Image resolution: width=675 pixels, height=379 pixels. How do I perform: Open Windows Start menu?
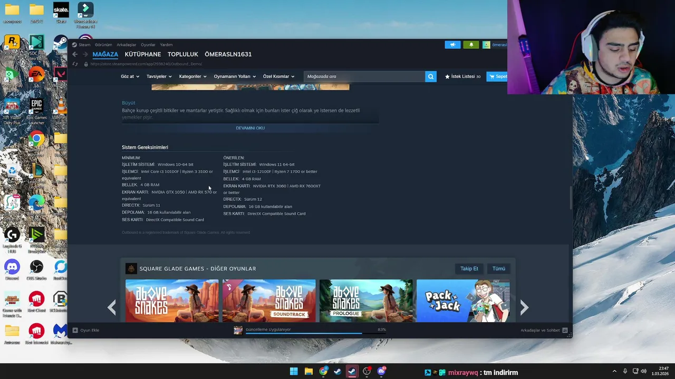coord(294,372)
